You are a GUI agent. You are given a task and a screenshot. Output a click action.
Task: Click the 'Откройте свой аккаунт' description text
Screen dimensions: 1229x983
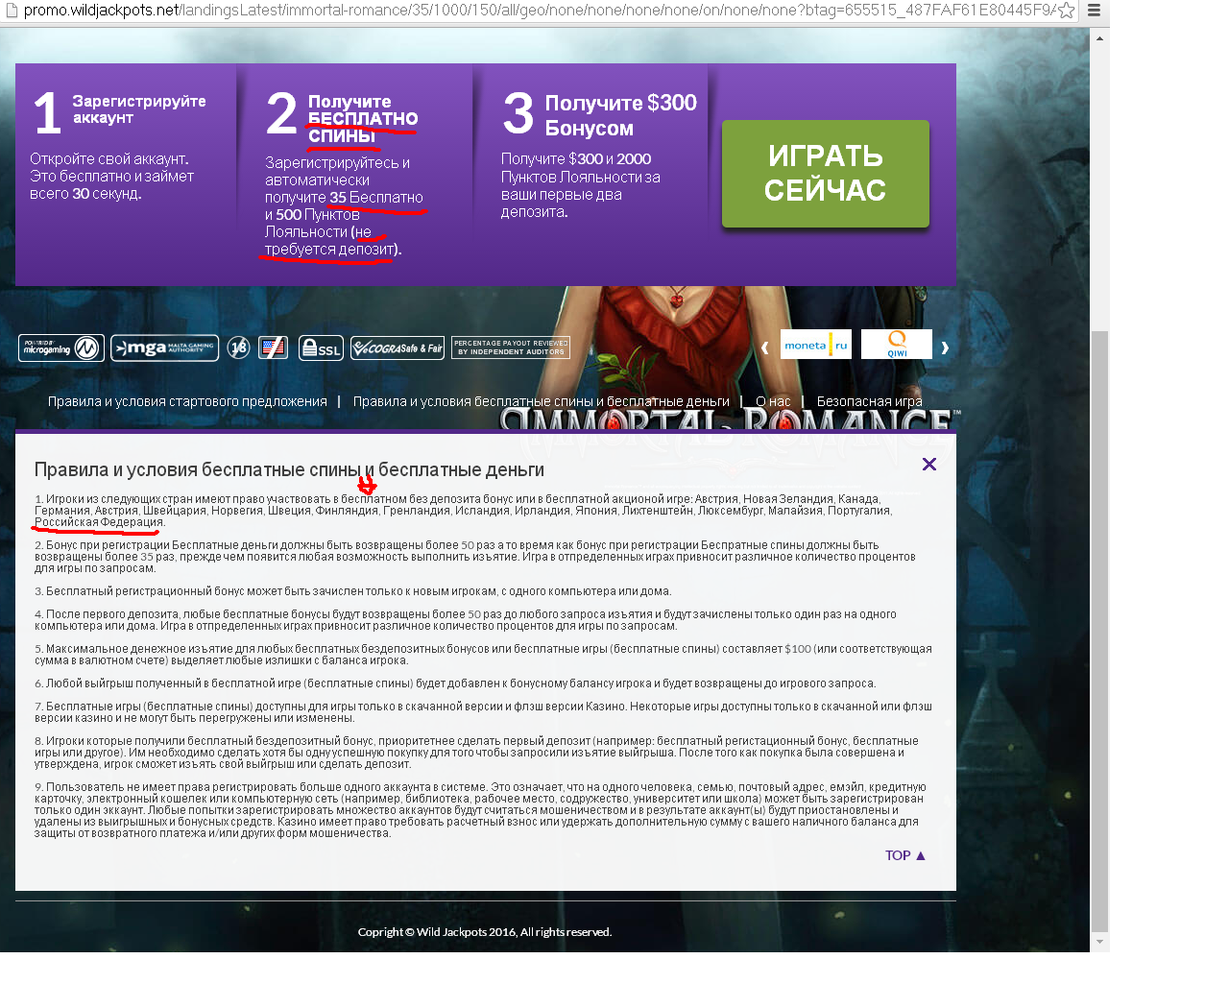click(x=111, y=177)
